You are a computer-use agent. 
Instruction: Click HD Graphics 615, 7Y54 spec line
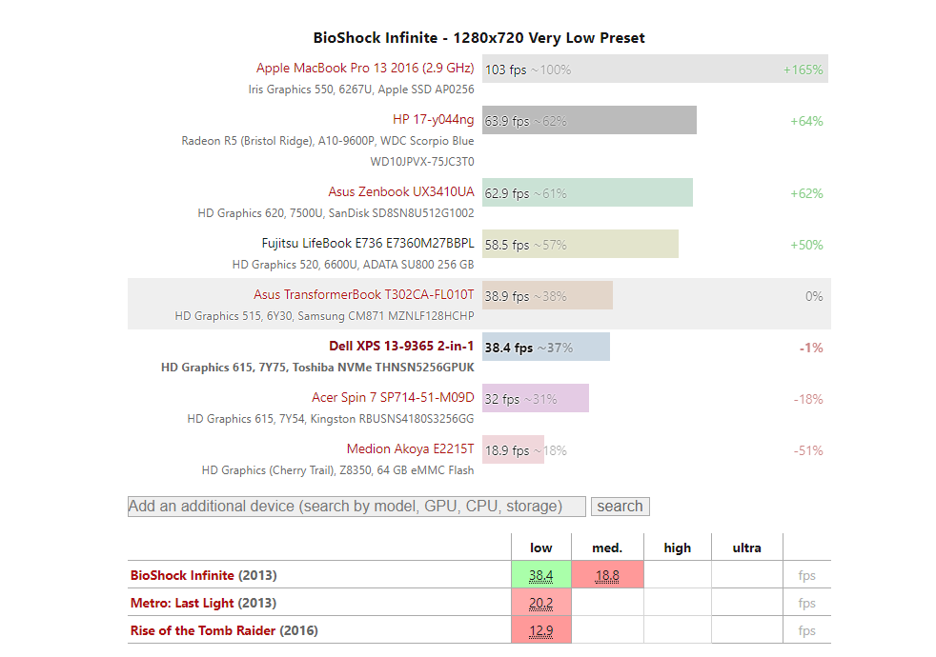pos(331,419)
